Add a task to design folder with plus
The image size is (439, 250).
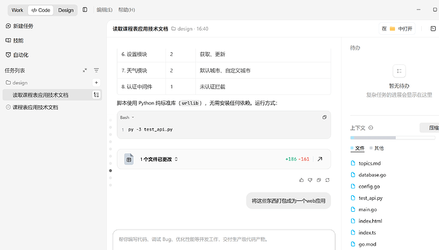click(96, 83)
